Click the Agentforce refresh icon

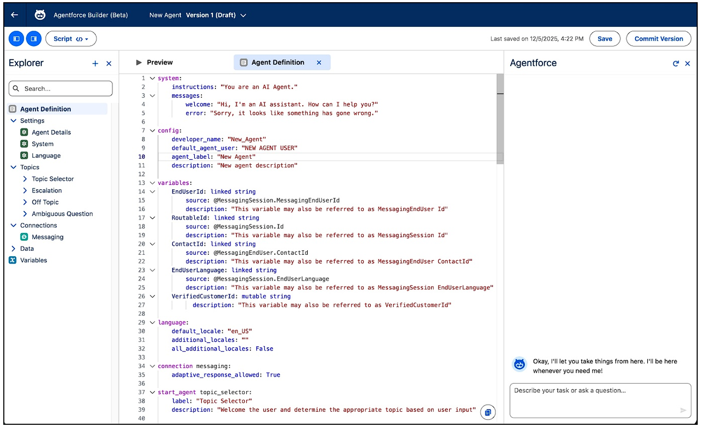pos(676,64)
